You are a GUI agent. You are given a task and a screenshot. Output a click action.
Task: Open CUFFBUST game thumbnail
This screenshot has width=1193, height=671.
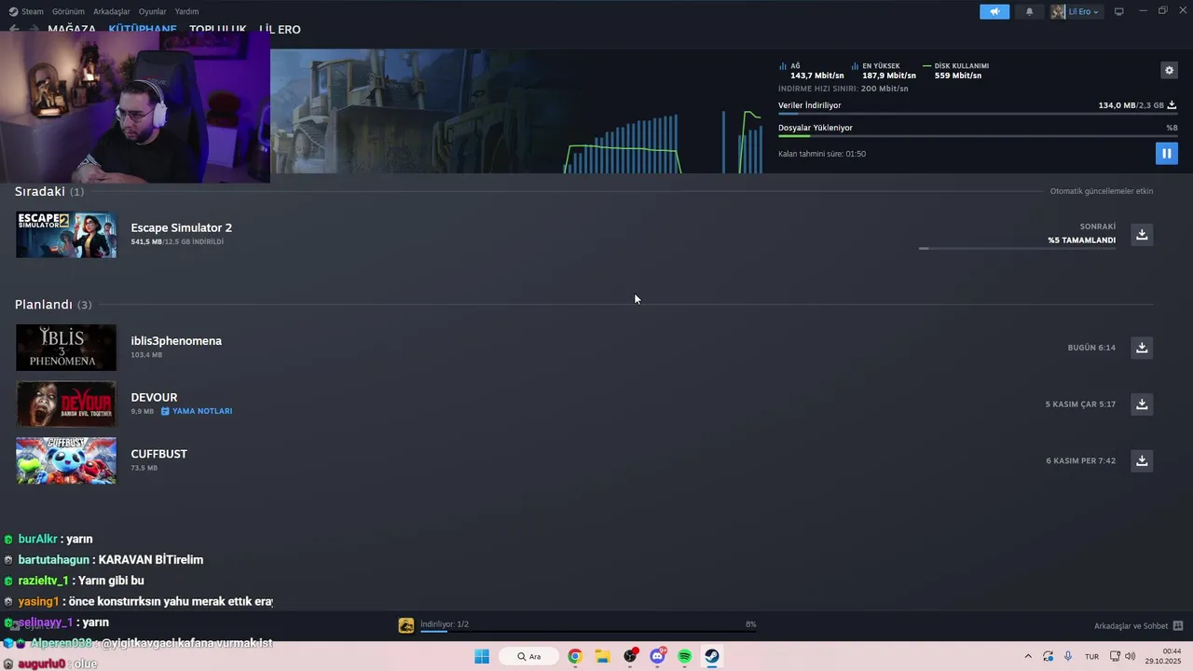(66, 460)
